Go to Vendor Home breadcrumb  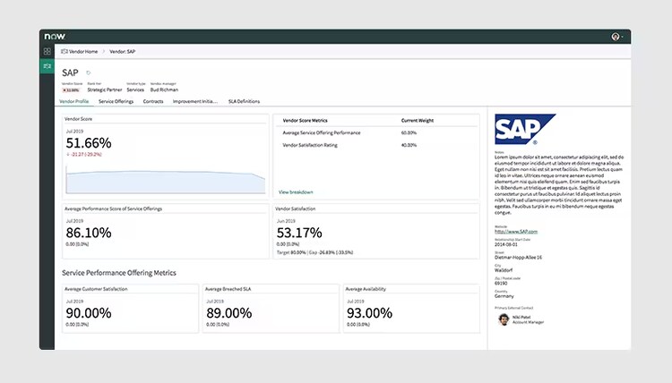(79, 51)
